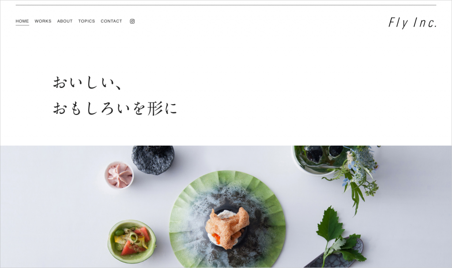
Task: Click the black stone bowl in photo
Action: click(153, 160)
